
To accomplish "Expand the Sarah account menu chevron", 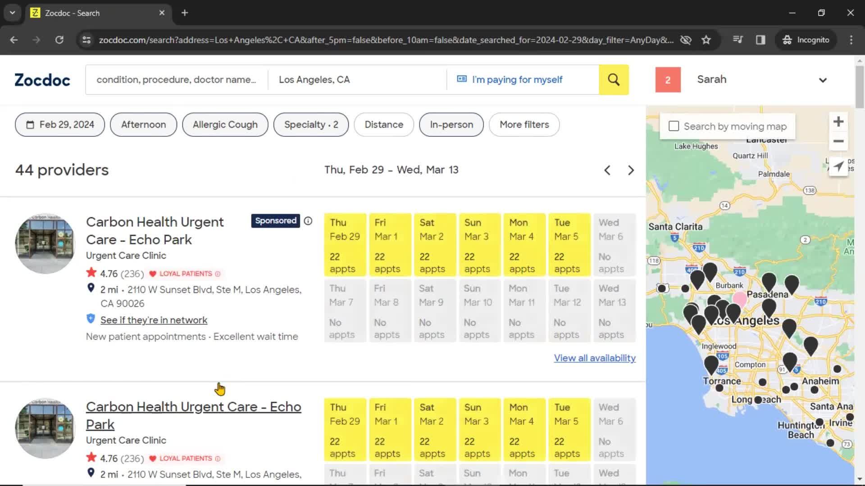I will pyautogui.click(x=823, y=80).
